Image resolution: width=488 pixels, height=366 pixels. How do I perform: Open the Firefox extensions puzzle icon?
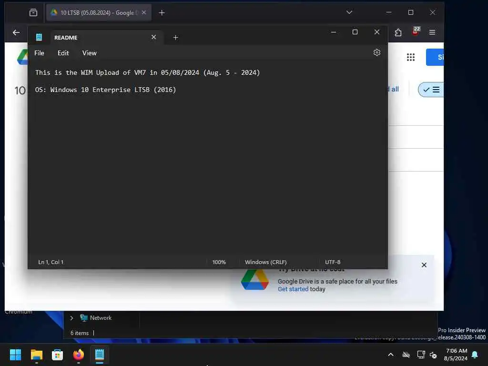[x=398, y=32]
